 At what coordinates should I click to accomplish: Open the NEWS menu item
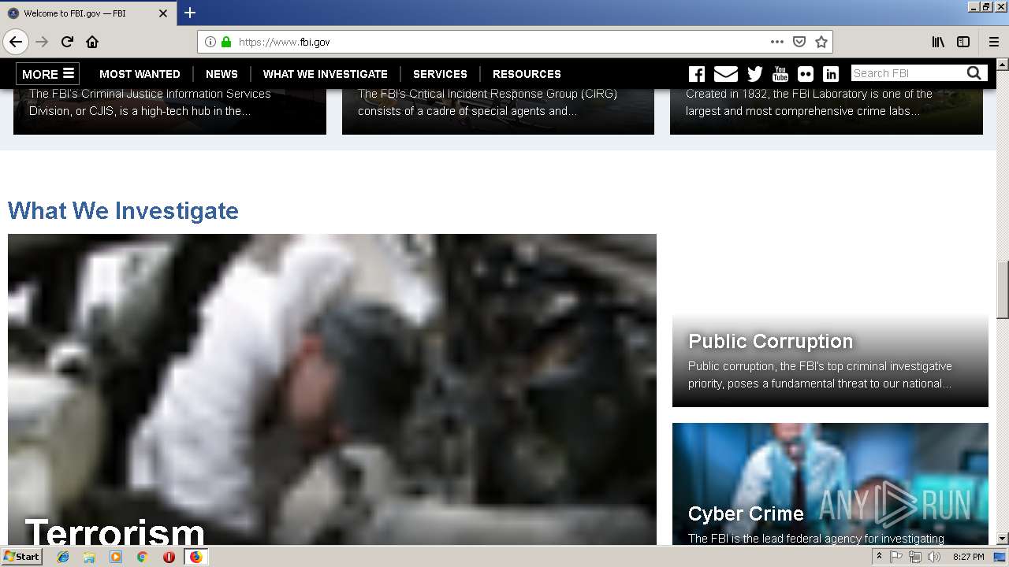point(222,74)
